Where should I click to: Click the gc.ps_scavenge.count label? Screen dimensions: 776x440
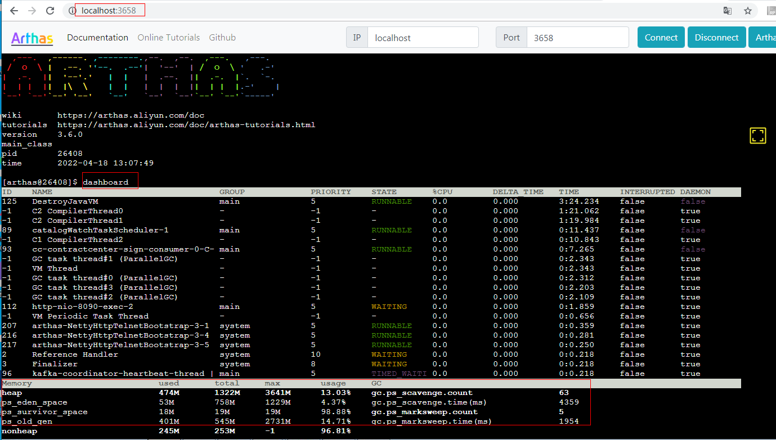pyautogui.click(x=422, y=393)
